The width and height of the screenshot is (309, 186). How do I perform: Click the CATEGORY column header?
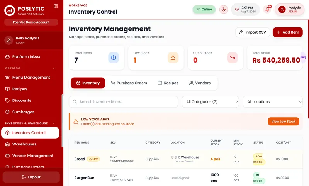point(153,142)
